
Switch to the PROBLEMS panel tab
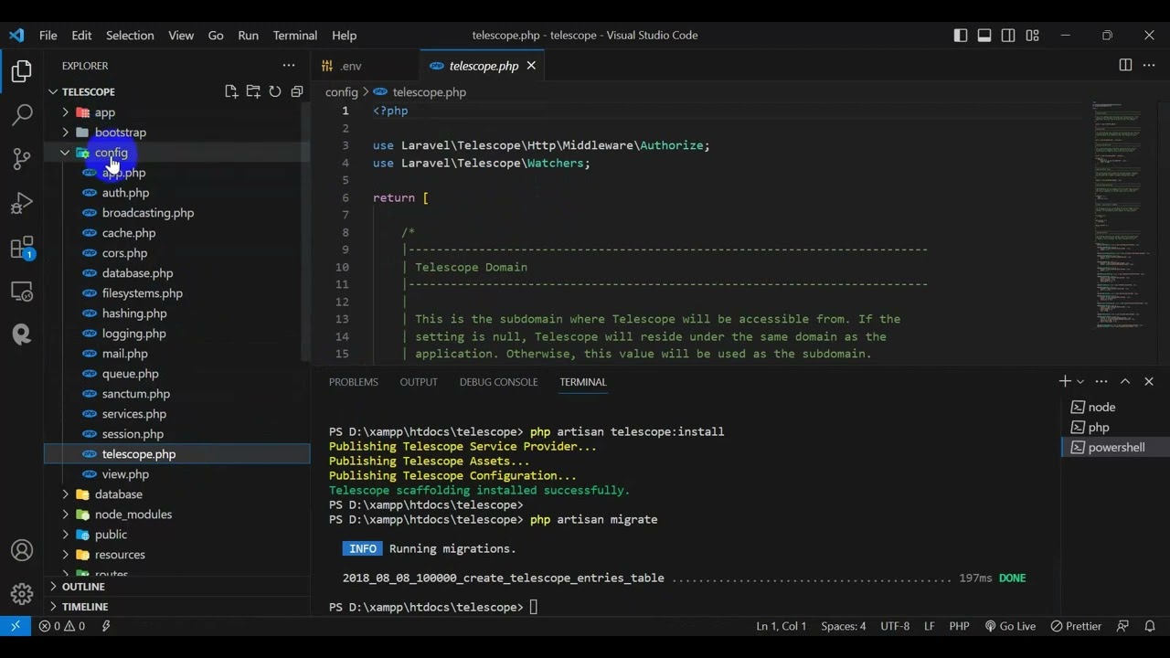tap(354, 382)
